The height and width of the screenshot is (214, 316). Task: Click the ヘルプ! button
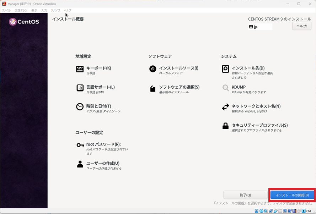click(x=302, y=26)
